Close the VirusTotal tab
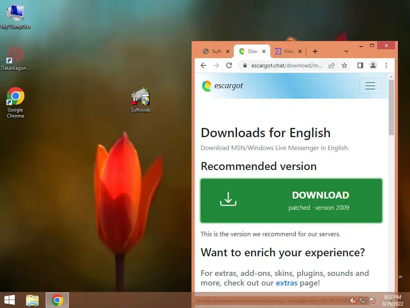This screenshot has height=308, width=410. click(300, 51)
